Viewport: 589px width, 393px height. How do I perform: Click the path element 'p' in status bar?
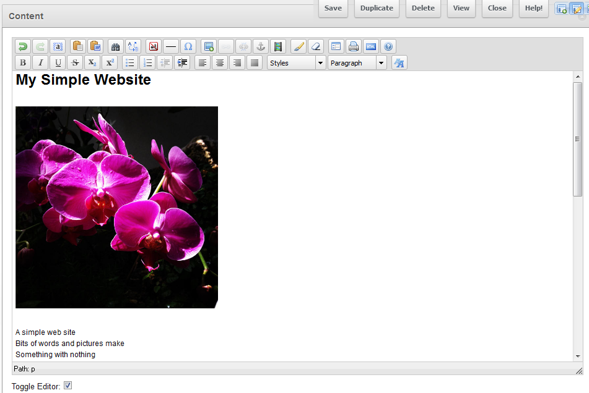coord(33,369)
